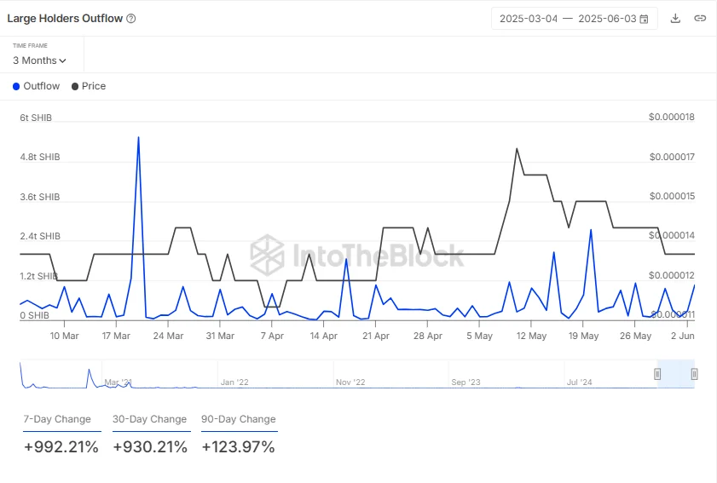Click the left handle of range navigator
Image resolution: width=717 pixels, height=483 pixels.
657,374
